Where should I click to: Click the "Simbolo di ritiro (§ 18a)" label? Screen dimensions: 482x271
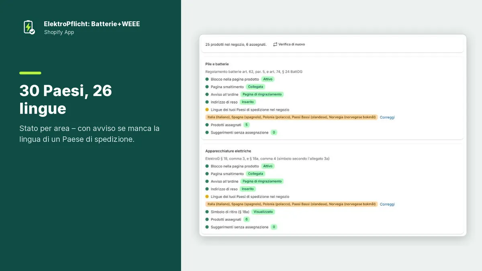click(230, 212)
